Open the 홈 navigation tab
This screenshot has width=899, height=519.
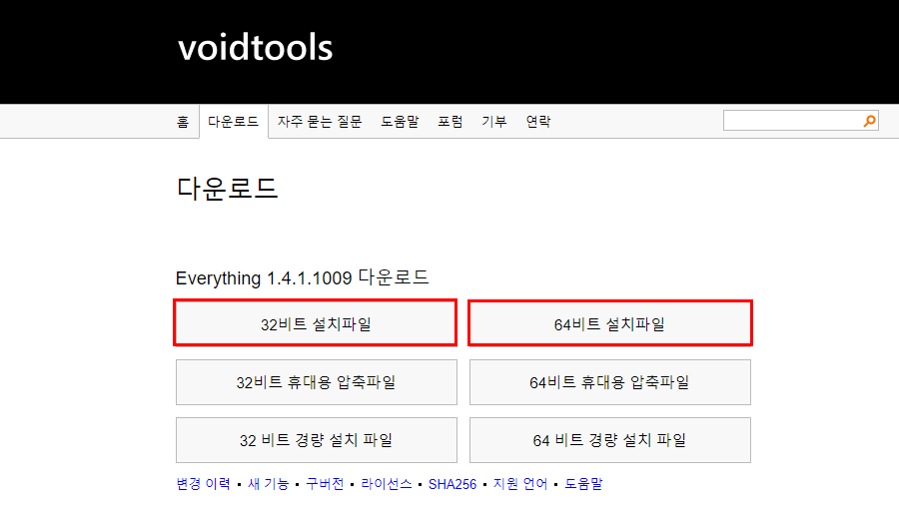click(x=183, y=122)
